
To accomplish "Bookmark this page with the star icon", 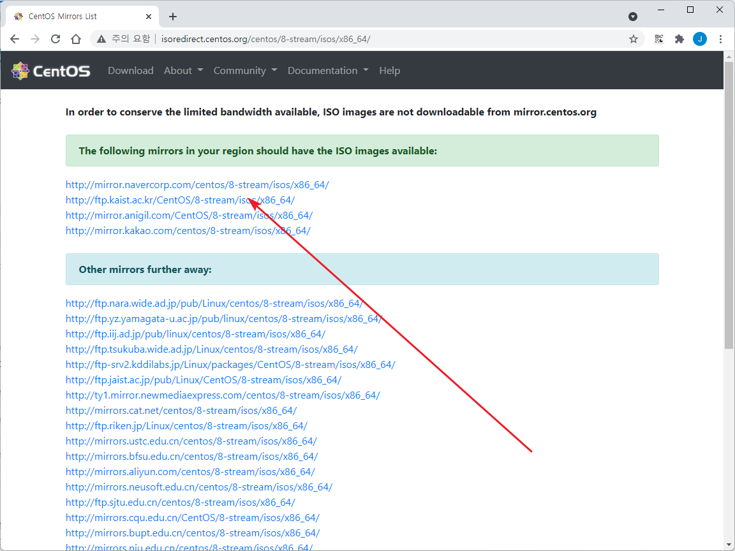I will tap(634, 40).
